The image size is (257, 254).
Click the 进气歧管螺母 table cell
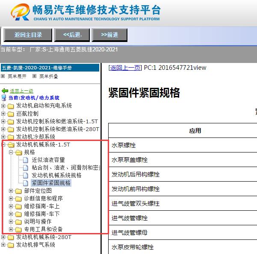coord(183,233)
